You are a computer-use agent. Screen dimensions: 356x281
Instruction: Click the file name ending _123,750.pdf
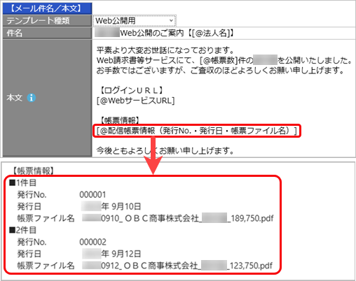point(177,266)
